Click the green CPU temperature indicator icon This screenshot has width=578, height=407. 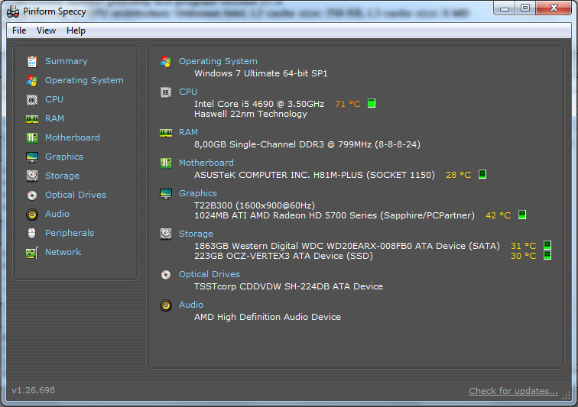(372, 104)
